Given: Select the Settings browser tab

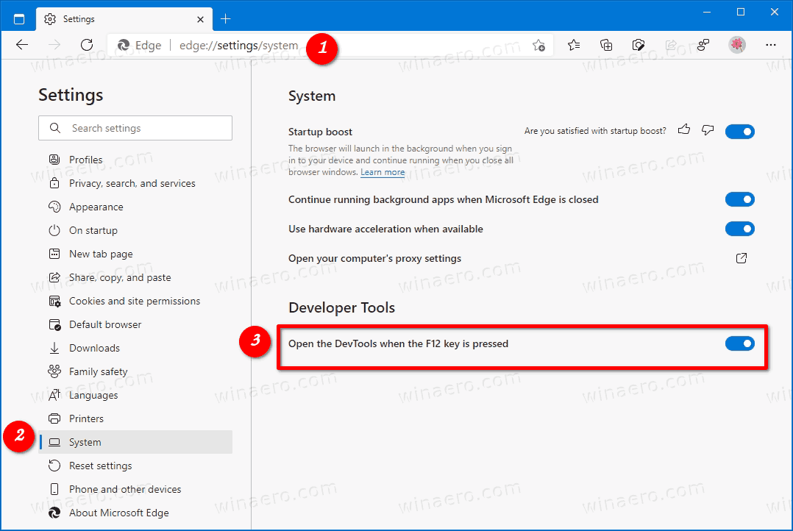Looking at the screenshot, I should tap(124, 19).
